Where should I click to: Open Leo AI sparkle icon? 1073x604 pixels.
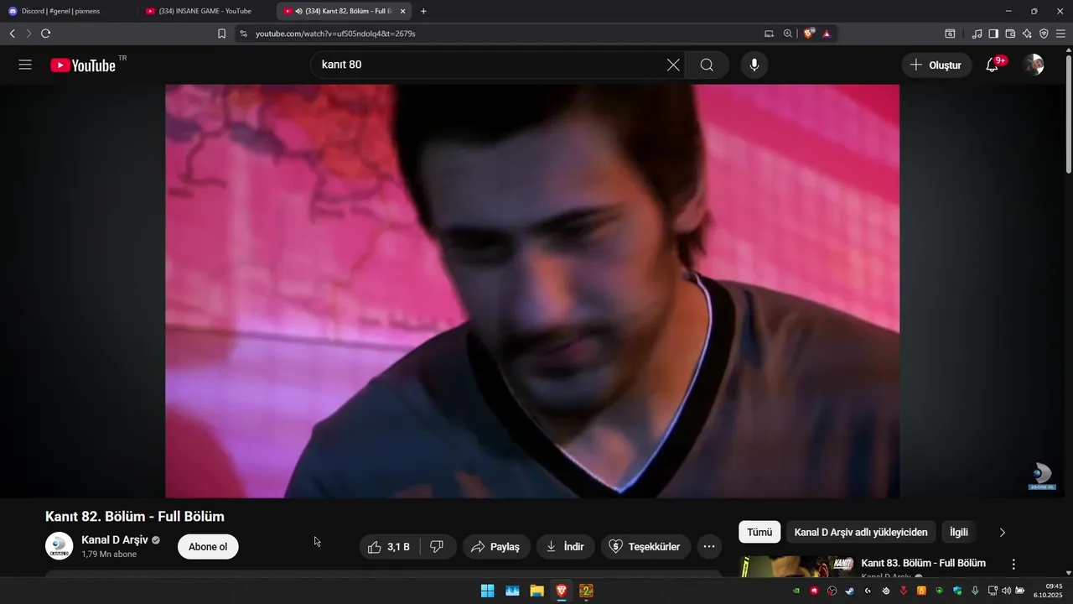1027,34
